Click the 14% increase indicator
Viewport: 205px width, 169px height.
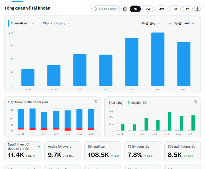(148, 156)
